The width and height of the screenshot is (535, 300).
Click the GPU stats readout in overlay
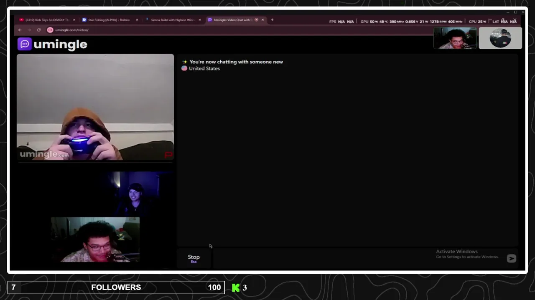[x=411, y=21]
